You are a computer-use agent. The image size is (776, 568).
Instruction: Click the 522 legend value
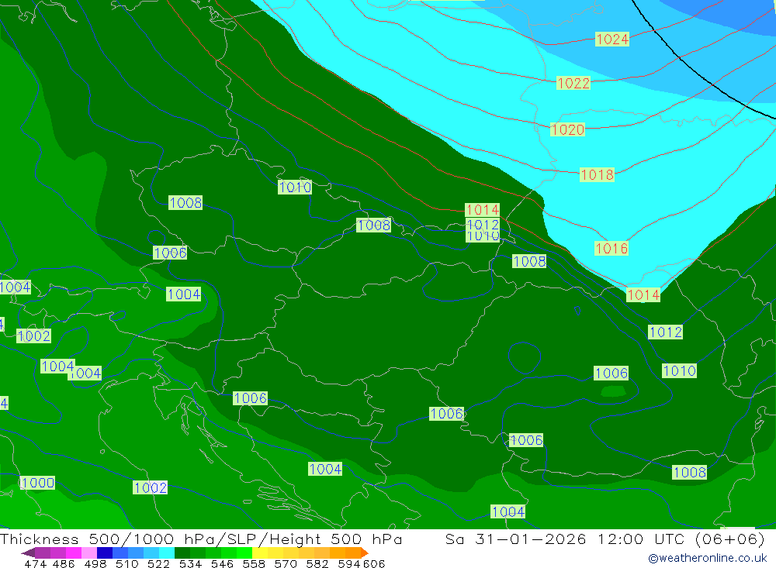(x=158, y=563)
